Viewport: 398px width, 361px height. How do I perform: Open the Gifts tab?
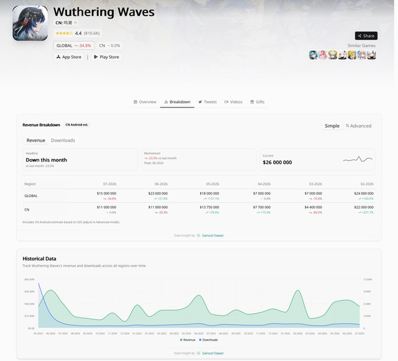point(257,102)
